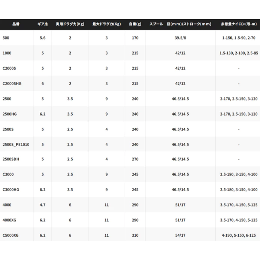Screen dimensions: 260x260
Task: Click the 品番 column header
Action: click(16, 24)
